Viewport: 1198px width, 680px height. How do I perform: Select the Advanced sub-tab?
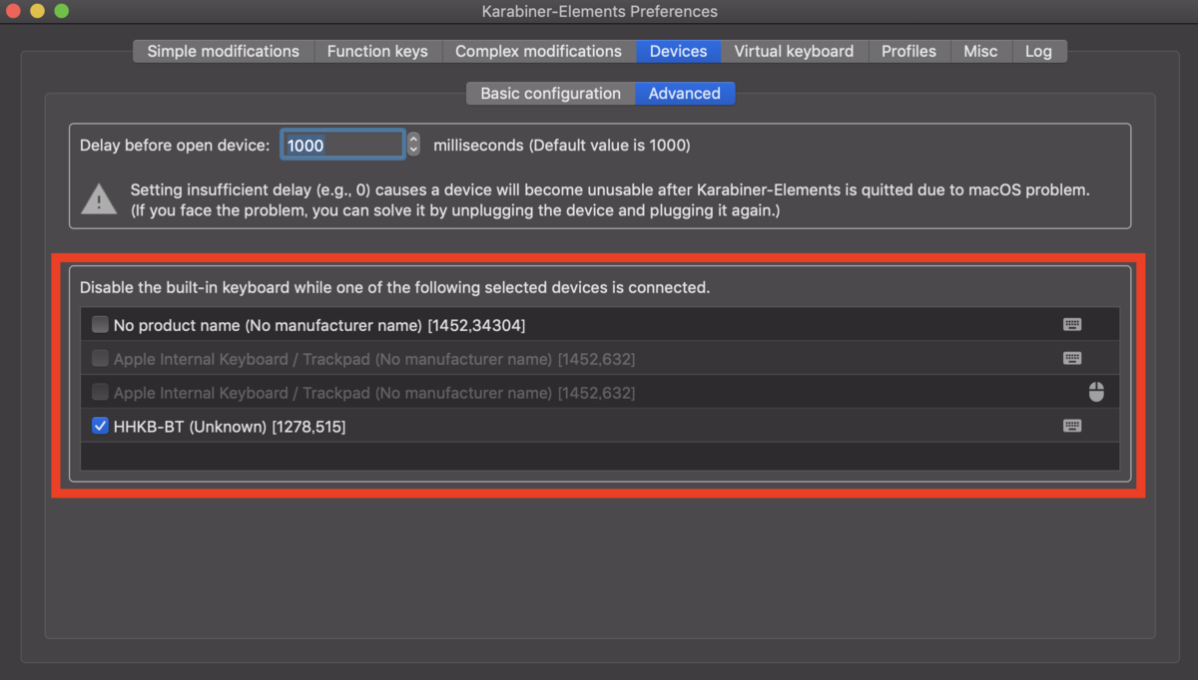(685, 94)
